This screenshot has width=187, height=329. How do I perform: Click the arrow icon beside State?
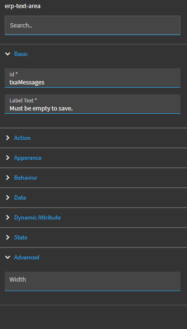point(8,238)
